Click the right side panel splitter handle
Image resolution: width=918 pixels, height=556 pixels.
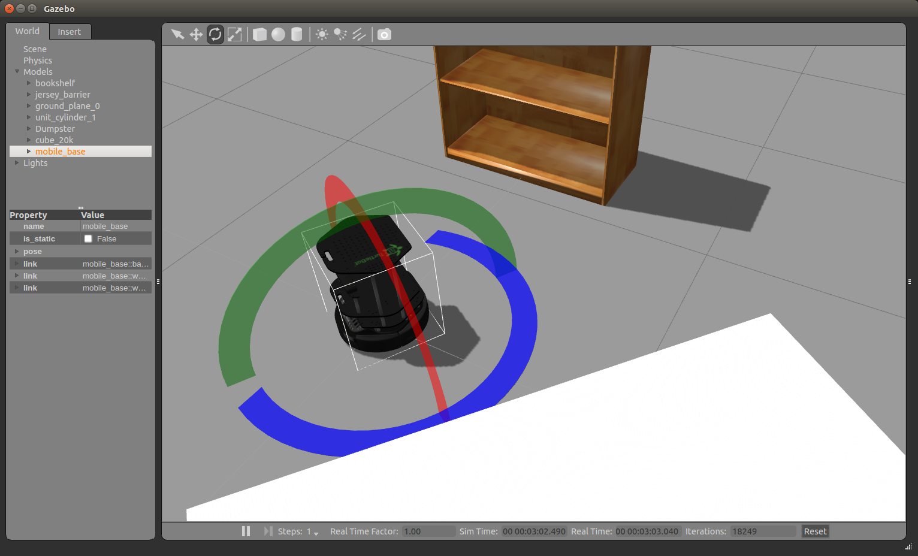(x=910, y=281)
